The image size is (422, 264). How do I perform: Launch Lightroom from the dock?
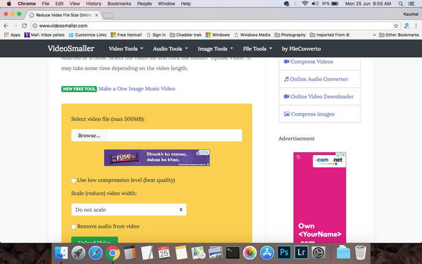point(301,253)
